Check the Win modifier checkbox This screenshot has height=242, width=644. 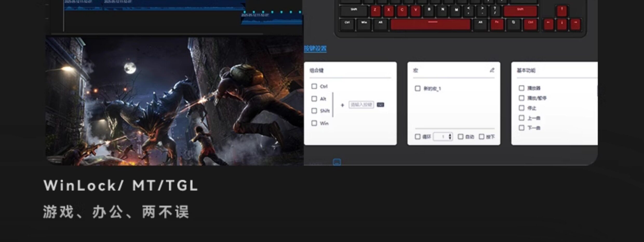(314, 123)
